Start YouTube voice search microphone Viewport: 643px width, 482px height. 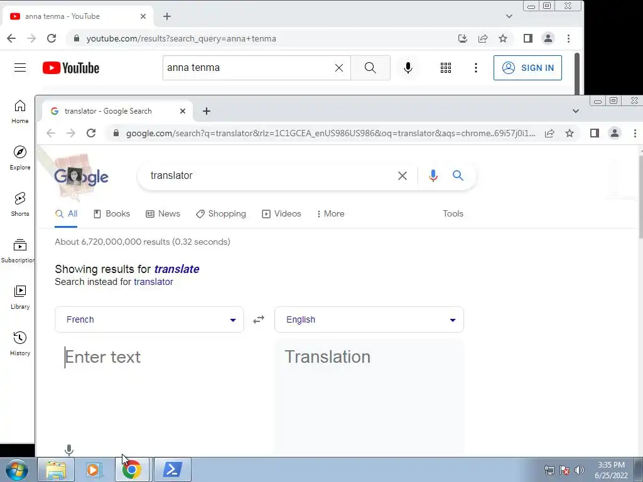coord(408,68)
